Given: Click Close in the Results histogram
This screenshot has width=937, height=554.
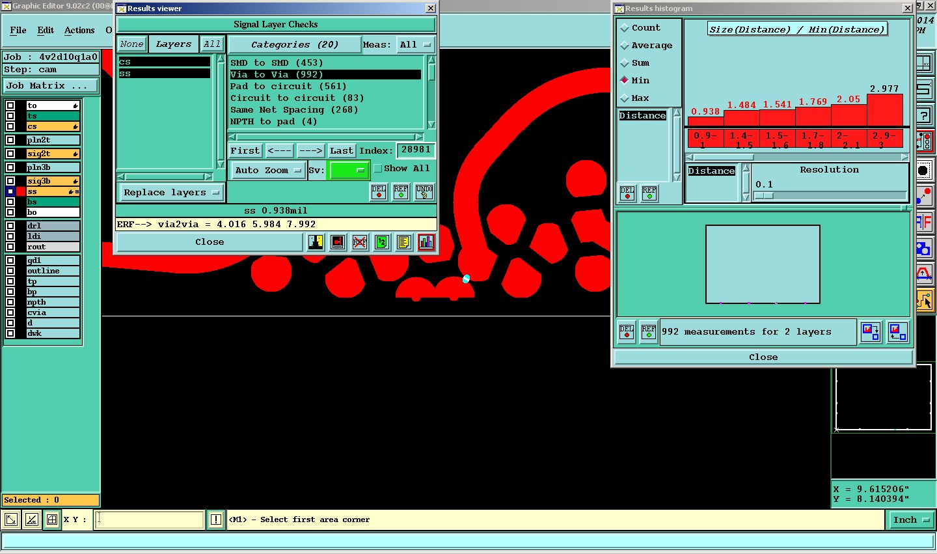Looking at the screenshot, I should [x=763, y=357].
